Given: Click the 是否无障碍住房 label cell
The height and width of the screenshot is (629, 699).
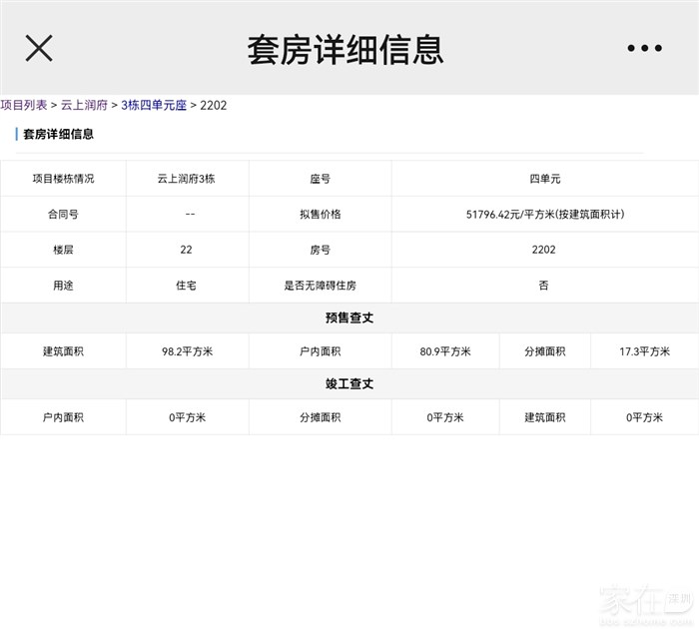Looking at the screenshot, I should point(320,286).
